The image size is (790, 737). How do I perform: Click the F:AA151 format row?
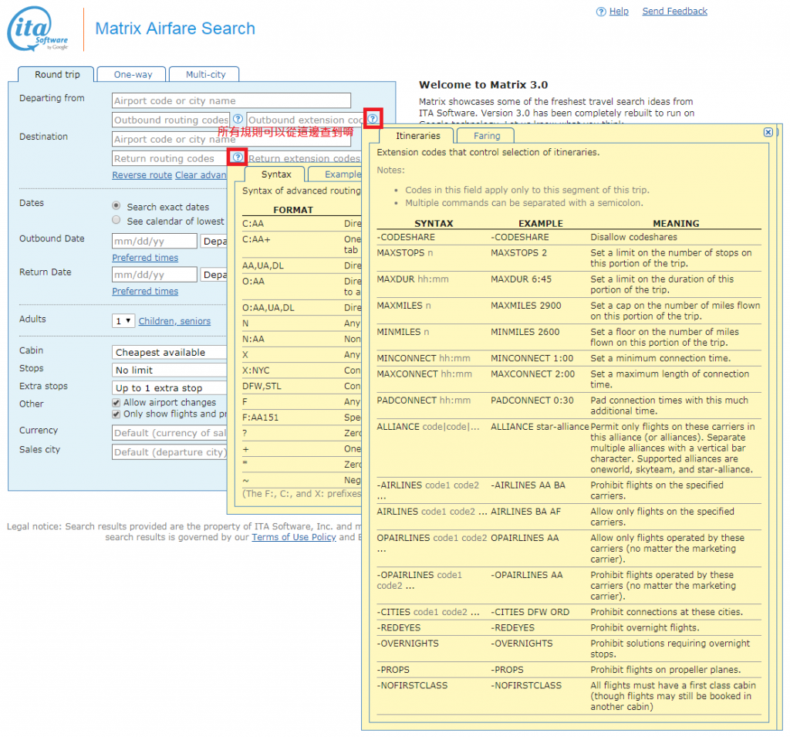point(302,418)
